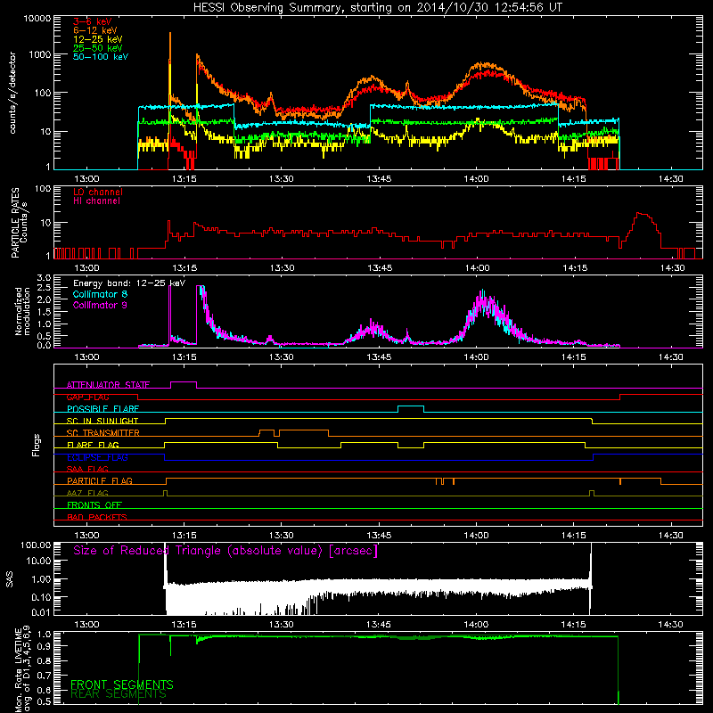Viewport: 713px width, 713px height.
Task: Click the FRONT SEGMENTS legend label
Action: coord(122,684)
